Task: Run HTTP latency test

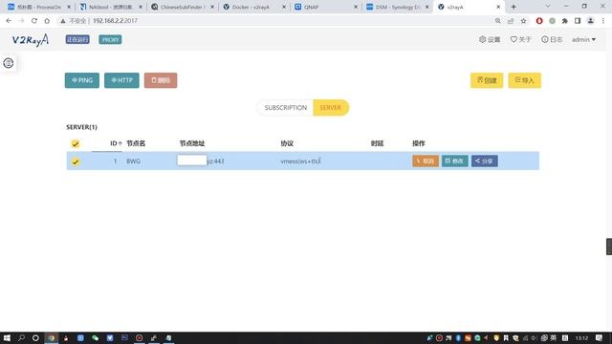Action: (121, 80)
